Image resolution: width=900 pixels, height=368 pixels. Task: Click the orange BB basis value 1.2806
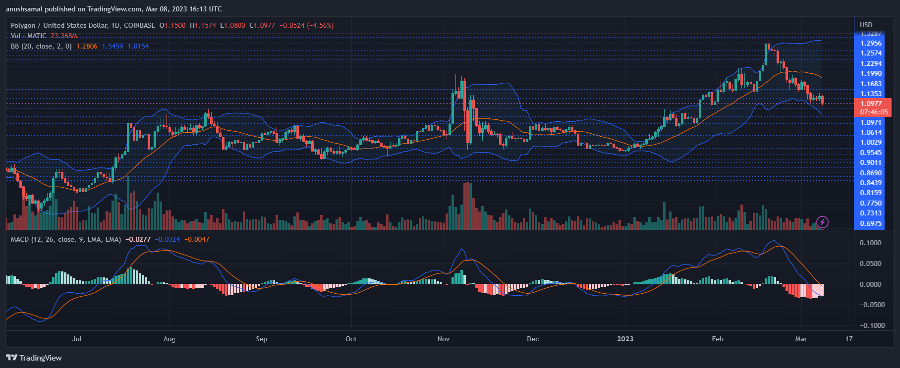[x=87, y=46]
